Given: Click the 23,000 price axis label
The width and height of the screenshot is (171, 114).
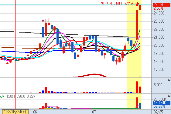Looking at the screenshot, I should point(159,21).
